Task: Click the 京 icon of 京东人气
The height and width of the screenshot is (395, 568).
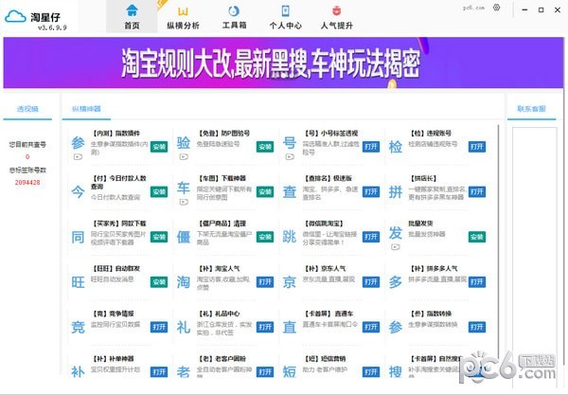Action: pos(290,282)
